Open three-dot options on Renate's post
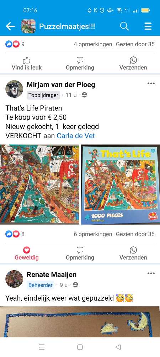Screen dimensions: 160x357 pyautogui.click(x=151, y=273)
